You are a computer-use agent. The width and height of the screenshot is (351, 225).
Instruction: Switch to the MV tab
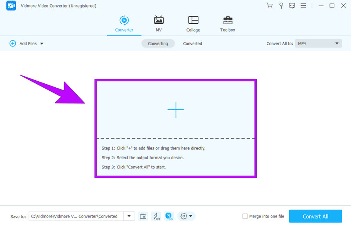click(x=158, y=24)
